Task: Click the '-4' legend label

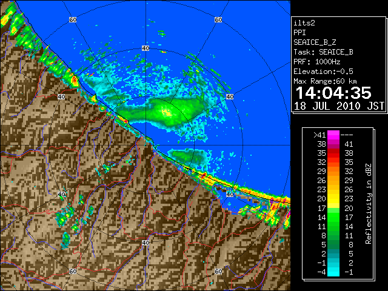Action: pos(321,272)
